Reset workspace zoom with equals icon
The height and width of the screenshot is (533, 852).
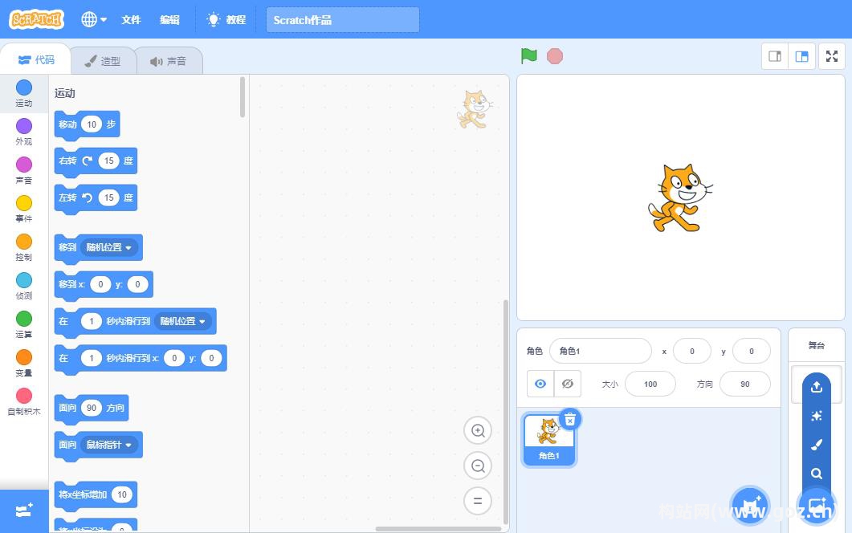click(x=478, y=501)
